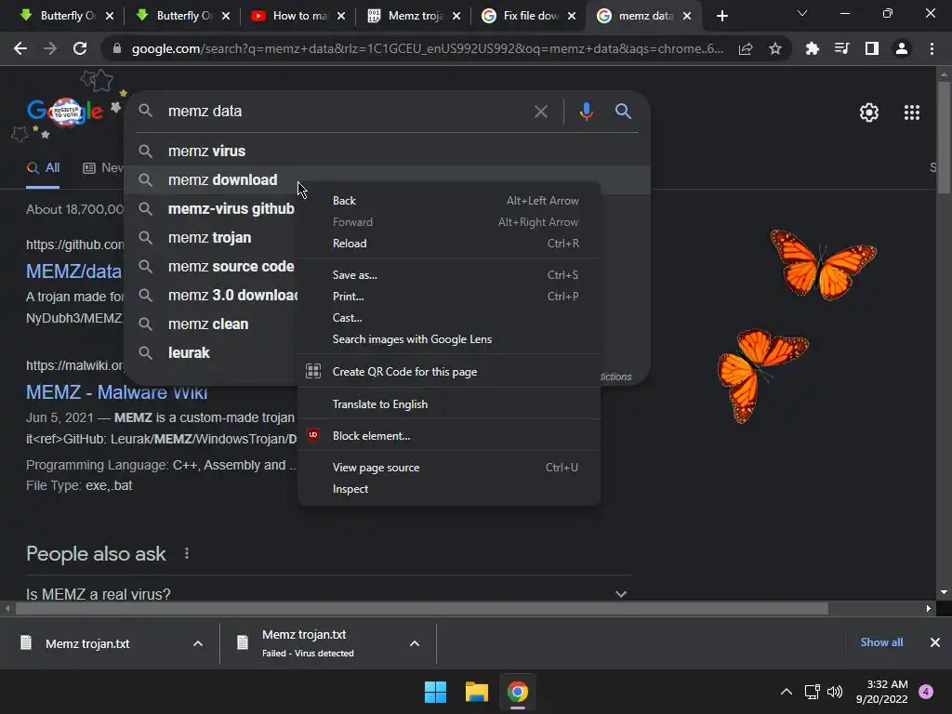This screenshot has height=714, width=952.
Task: Open a new browser tab
Action: coord(721,16)
